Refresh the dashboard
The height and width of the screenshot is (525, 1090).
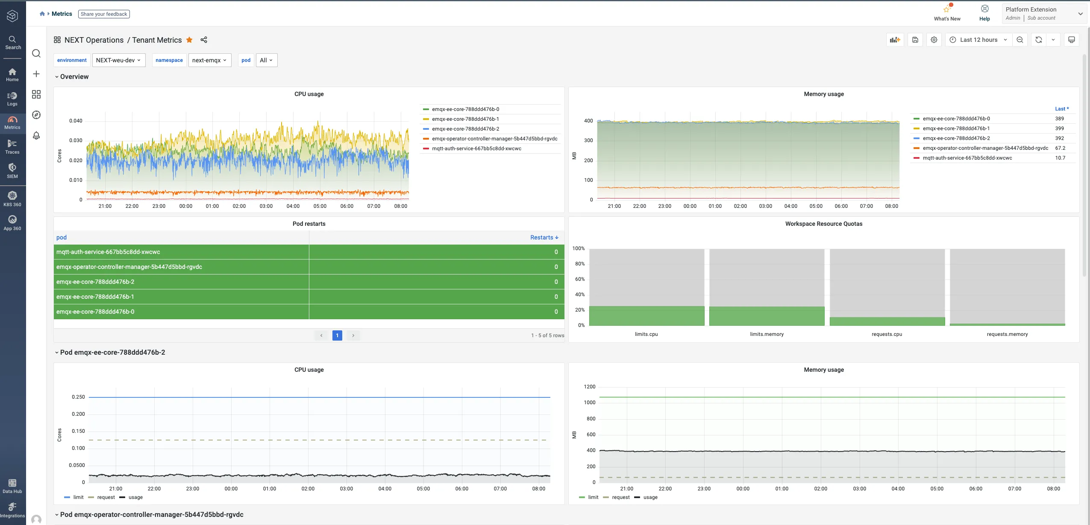pyautogui.click(x=1039, y=40)
